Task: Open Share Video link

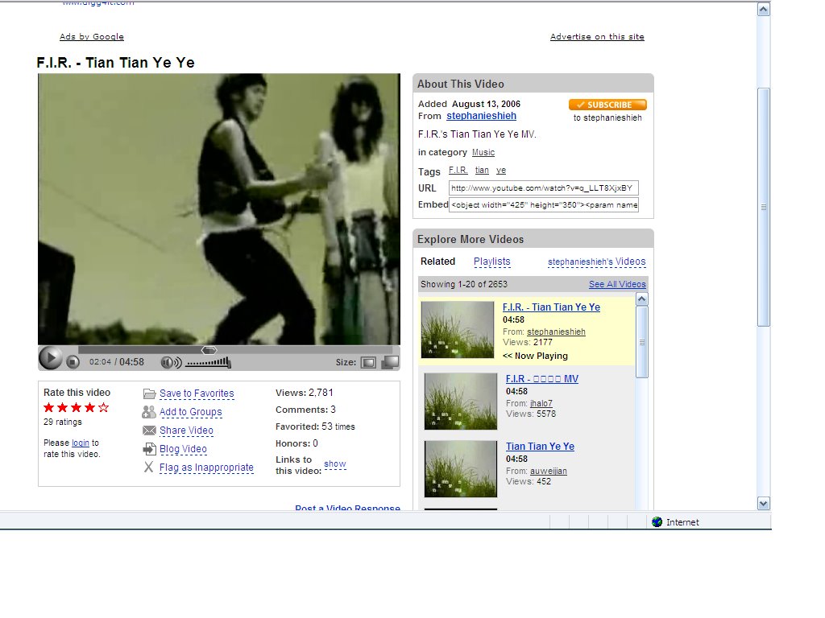Action: pyautogui.click(x=186, y=431)
